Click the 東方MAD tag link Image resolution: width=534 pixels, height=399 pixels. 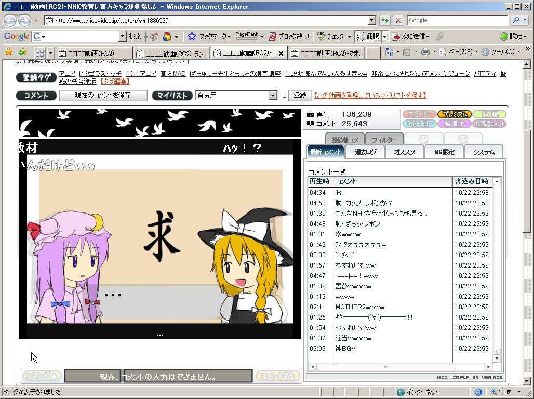pyautogui.click(x=173, y=74)
